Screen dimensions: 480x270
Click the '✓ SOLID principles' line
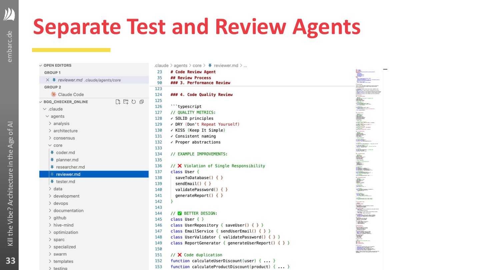192,118
